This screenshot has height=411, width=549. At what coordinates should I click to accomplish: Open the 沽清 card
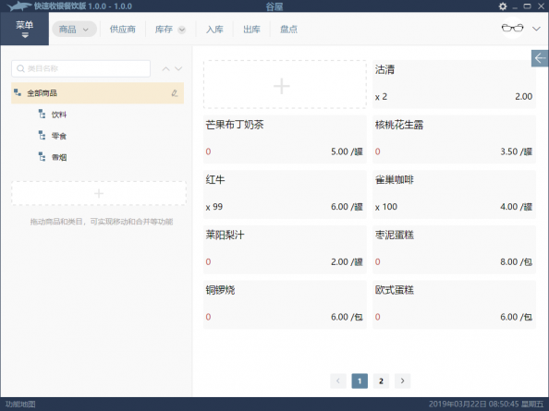(454, 84)
